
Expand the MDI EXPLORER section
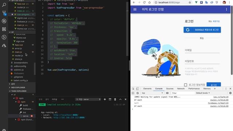[x=18, y=87]
